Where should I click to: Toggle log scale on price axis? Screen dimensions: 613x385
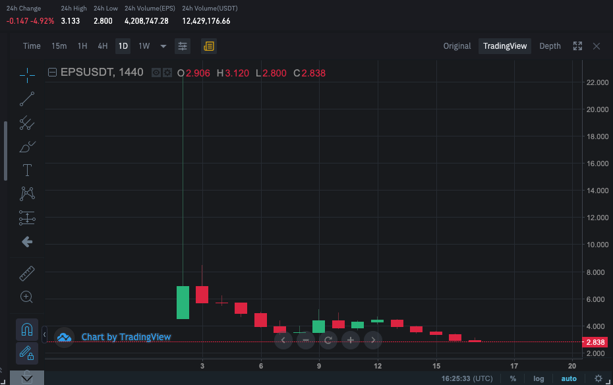pos(539,378)
